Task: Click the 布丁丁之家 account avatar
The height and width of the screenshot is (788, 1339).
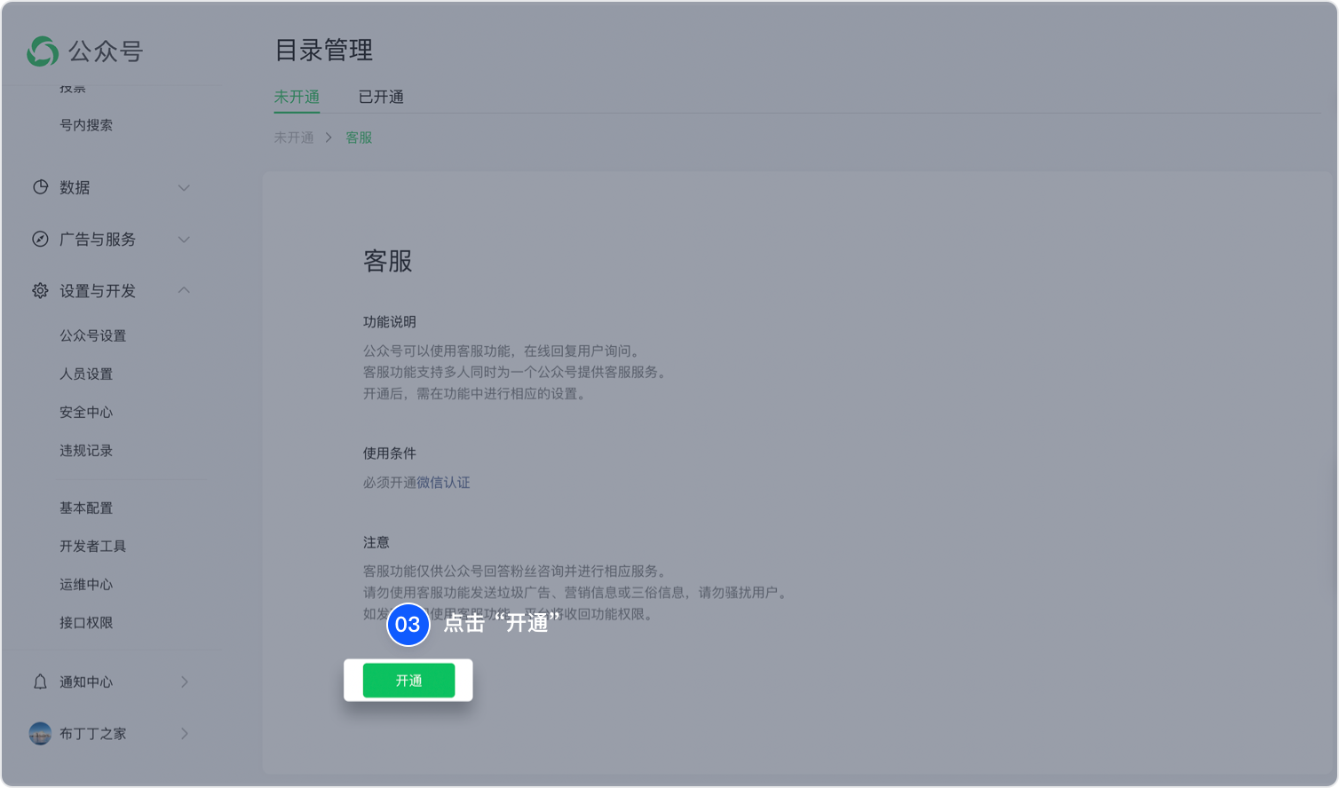Action: (x=40, y=734)
